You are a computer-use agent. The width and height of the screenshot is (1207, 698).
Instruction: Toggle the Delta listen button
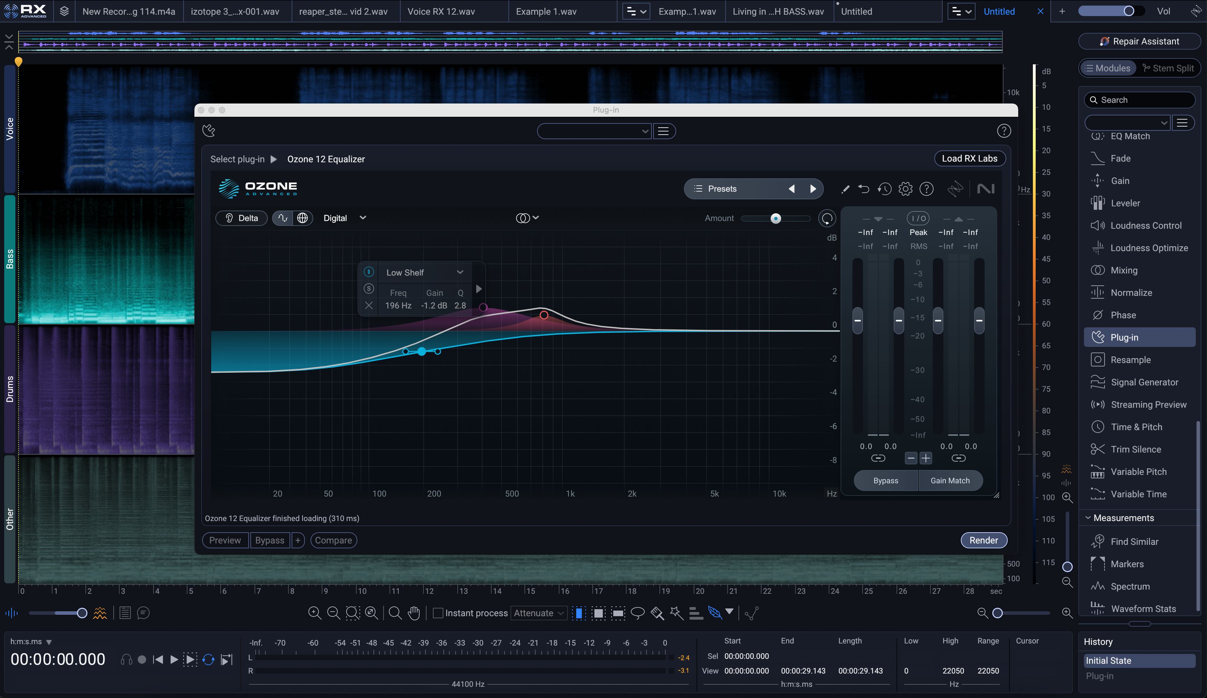(x=241, y=218)
